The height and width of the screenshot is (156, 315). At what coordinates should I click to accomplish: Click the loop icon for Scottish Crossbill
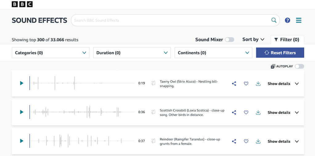pos(153,112)
